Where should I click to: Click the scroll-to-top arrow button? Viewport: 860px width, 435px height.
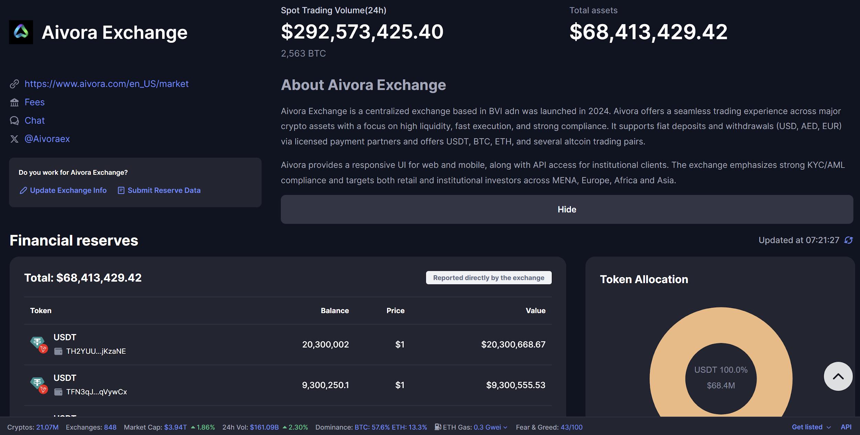(x=838, y=376)
